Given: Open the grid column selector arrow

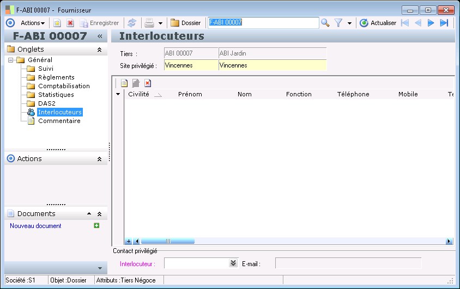Looking at the screenshot, I should point(118,94).
